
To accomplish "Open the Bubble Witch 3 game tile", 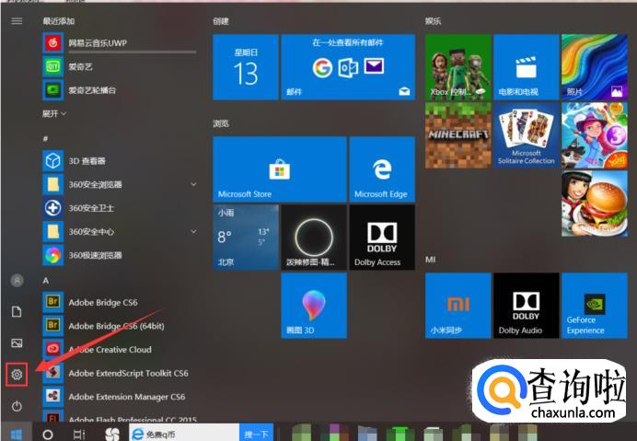I will [595, 135].
